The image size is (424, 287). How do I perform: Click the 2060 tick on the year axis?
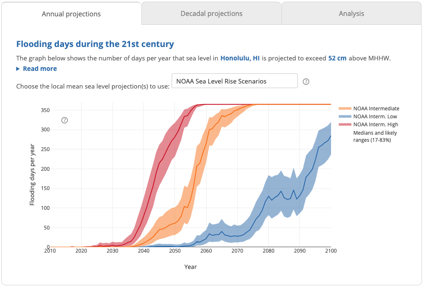pyautogui.click(x=206, y=251)
